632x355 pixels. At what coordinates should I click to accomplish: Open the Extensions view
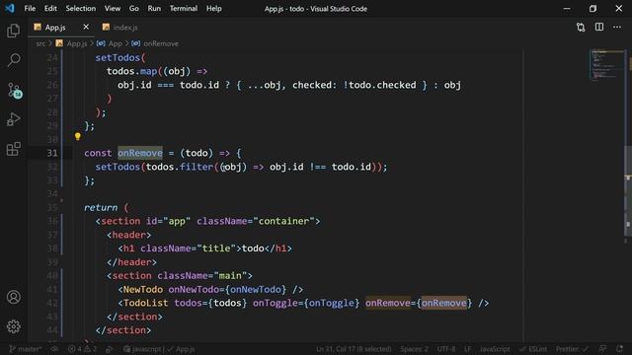pyautogui.click(x=13, y=149)
